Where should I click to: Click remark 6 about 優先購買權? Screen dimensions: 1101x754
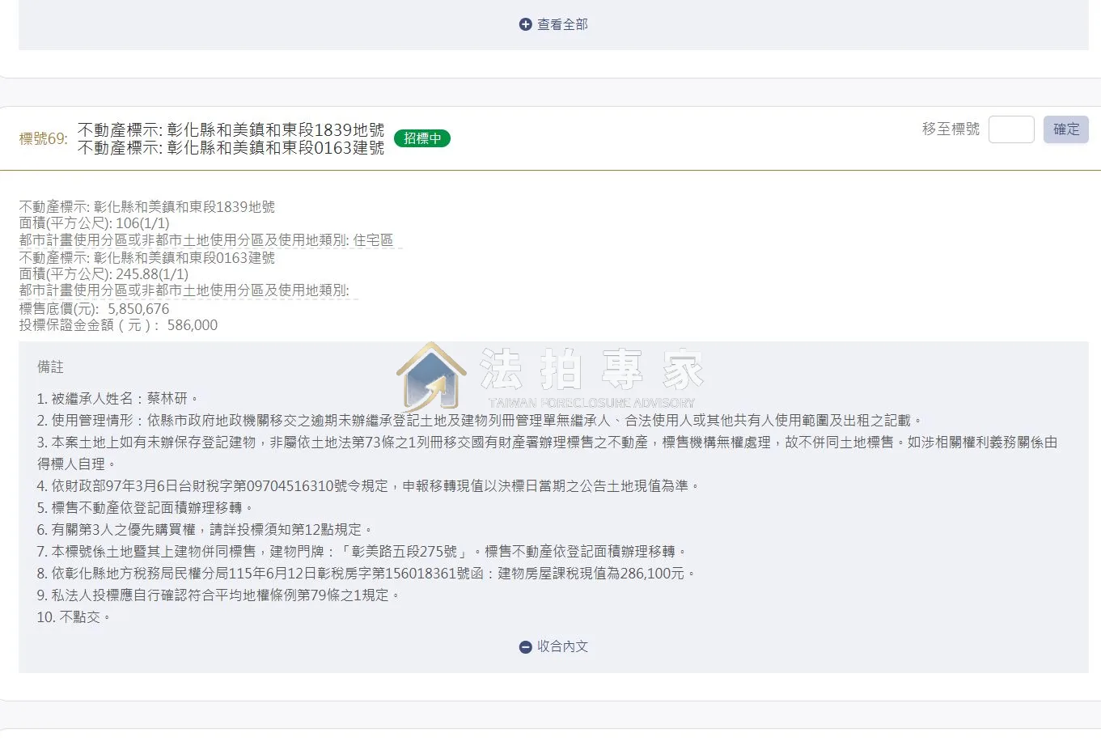(x=205, y=529)
